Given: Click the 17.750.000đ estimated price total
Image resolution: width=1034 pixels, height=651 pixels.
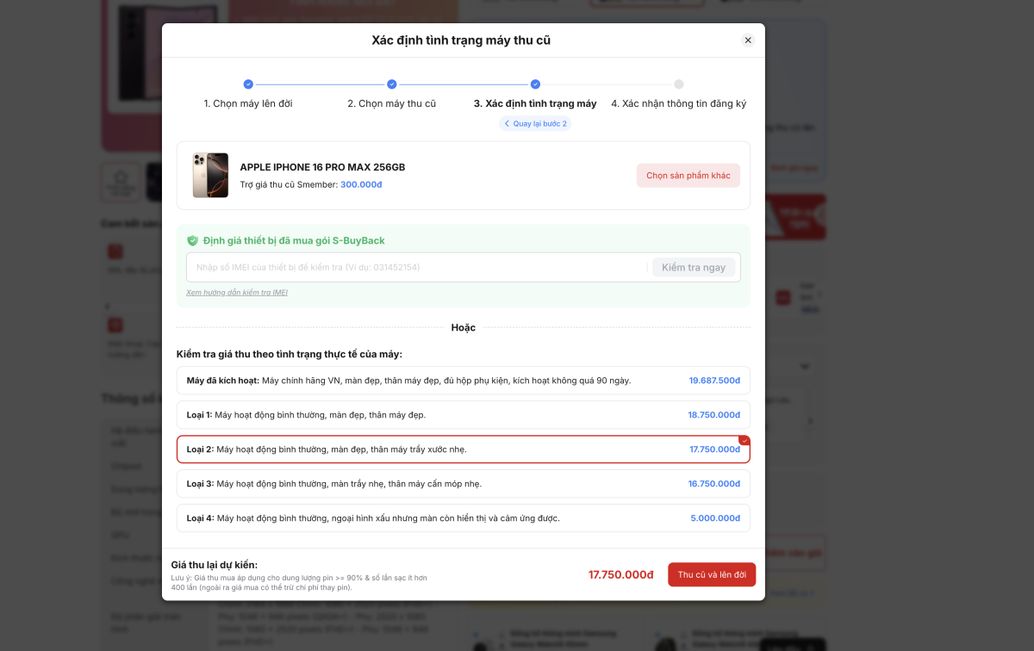Looking at the screenshot, I should tap(621, 574).
